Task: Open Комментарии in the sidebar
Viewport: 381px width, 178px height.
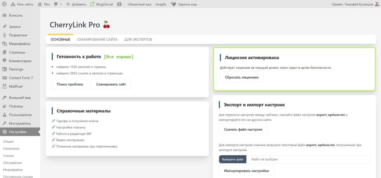Action: click(x=20, y=61)
